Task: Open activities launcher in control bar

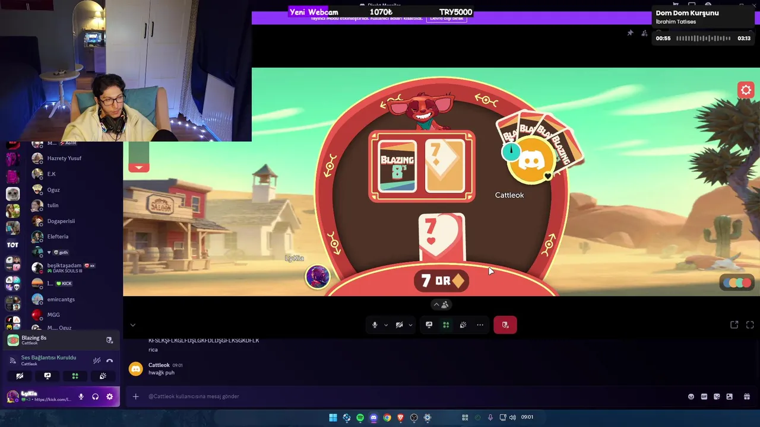Action: (x=446, y=325)
